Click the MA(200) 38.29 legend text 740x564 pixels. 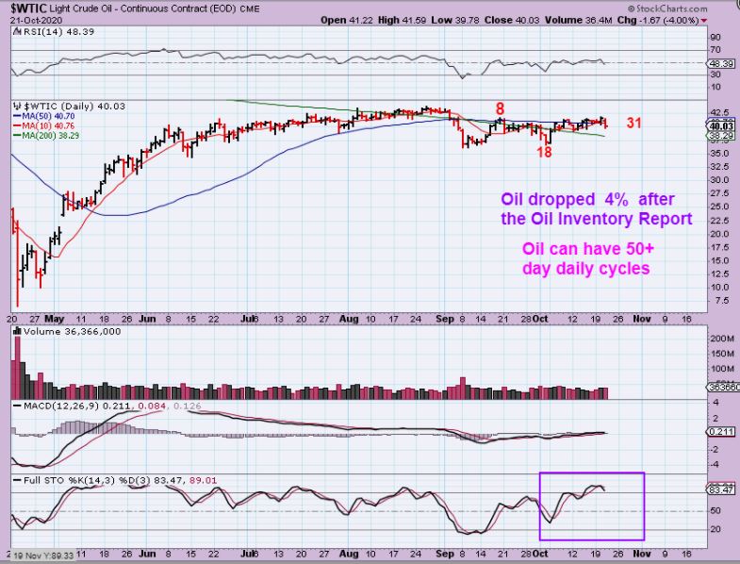(50, 136)
